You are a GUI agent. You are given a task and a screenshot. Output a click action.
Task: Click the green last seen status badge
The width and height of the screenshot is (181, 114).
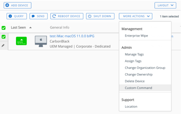[21, 41]
